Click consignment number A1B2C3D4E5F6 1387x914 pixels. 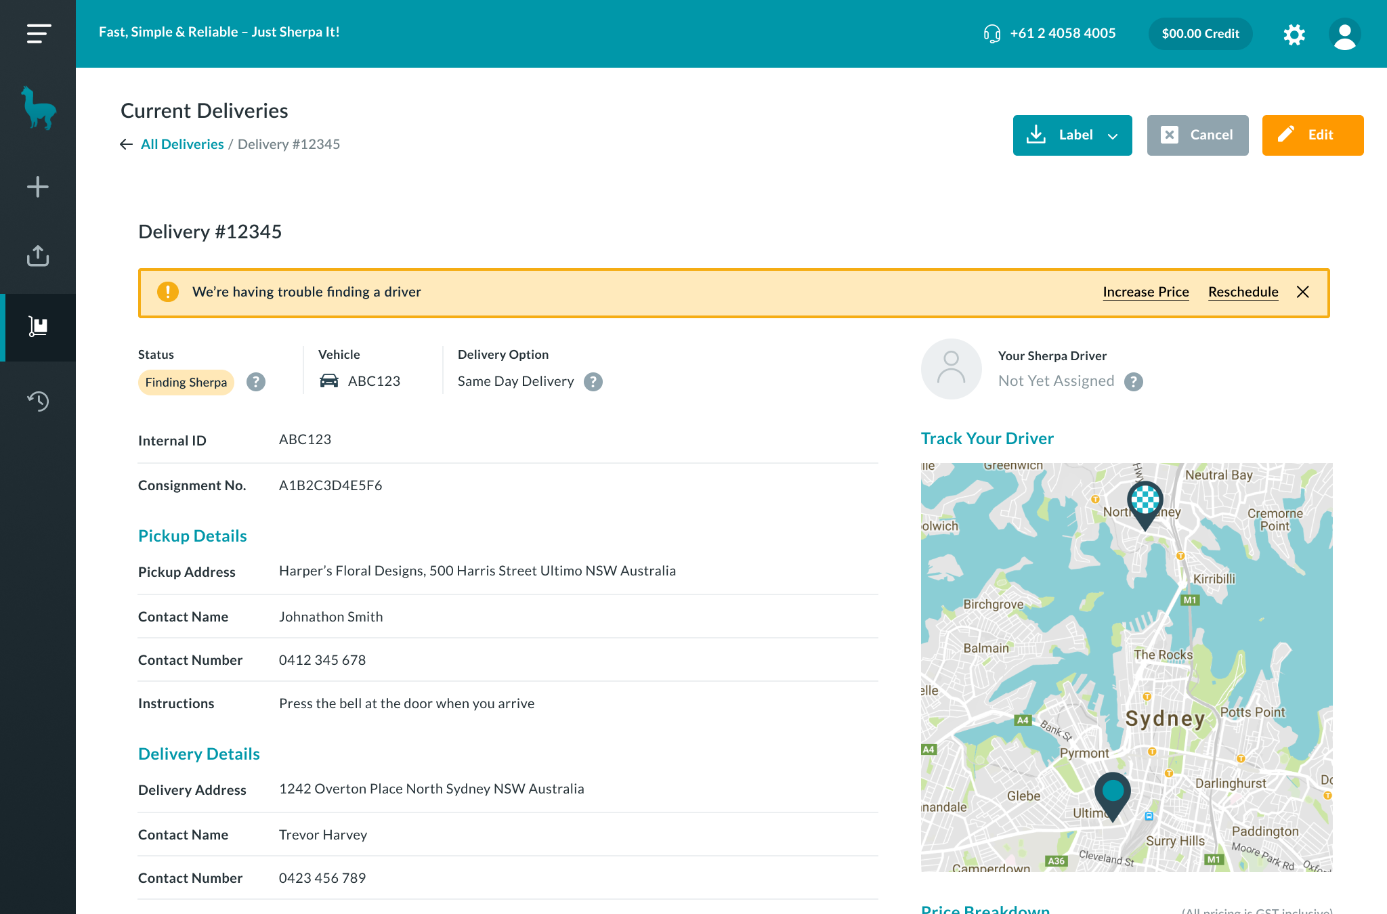pos(330,485)
